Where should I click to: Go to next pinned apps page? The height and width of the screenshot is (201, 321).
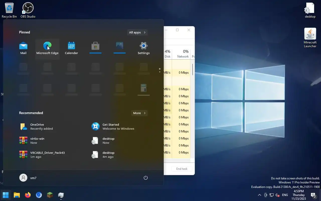(160, 72)
